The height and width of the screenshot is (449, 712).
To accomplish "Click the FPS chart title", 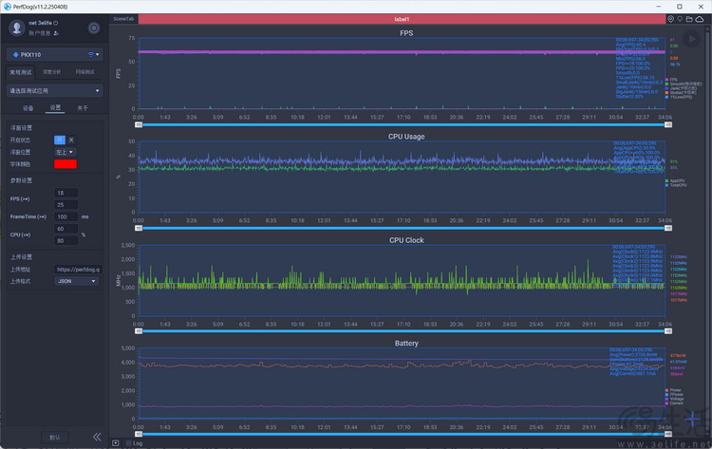I will (406, 33).
